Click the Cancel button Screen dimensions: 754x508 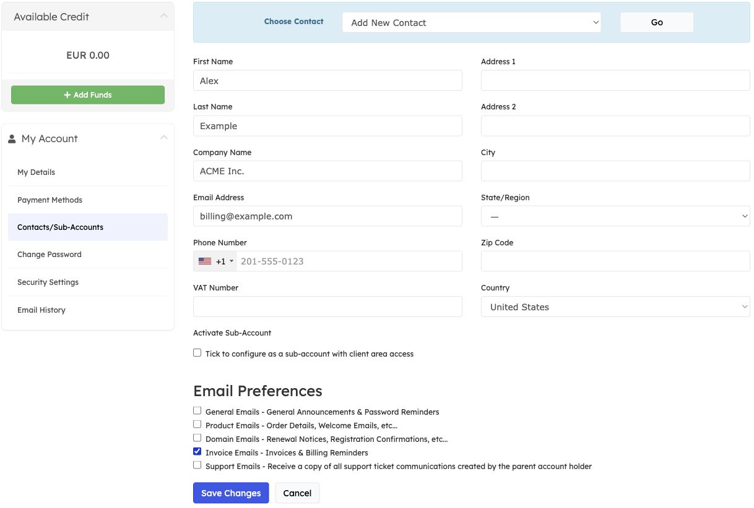pos(297,493)
